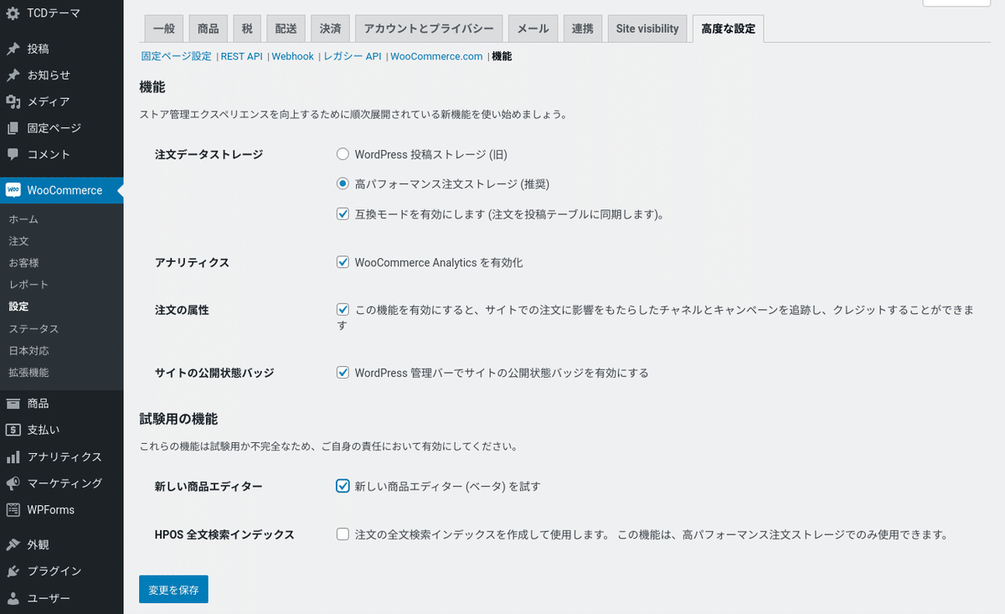Image resolution: width=1005 pixels, height=614 pixels.
Task: Click the 変更を保存 button
Action: point(173,590)
